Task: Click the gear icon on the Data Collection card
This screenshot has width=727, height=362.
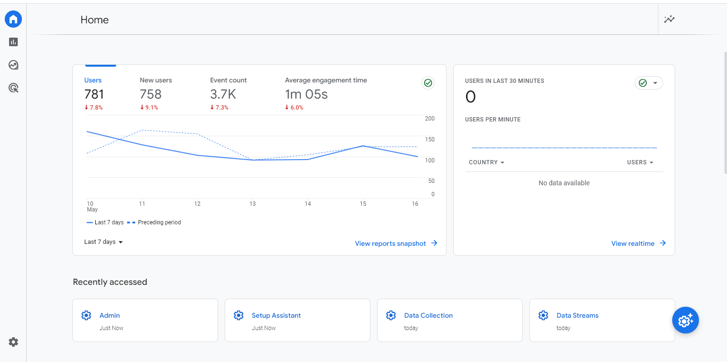Action: tap(391, 315)
